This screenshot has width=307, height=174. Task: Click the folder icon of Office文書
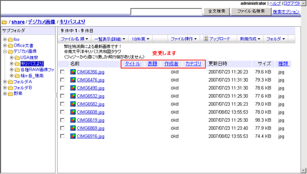click(x=11, y=46)
